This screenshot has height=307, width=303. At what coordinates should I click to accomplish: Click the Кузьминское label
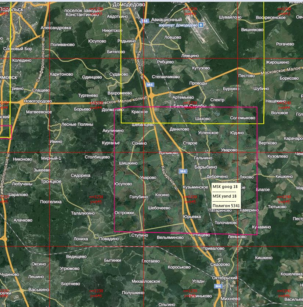pos(195,187)
